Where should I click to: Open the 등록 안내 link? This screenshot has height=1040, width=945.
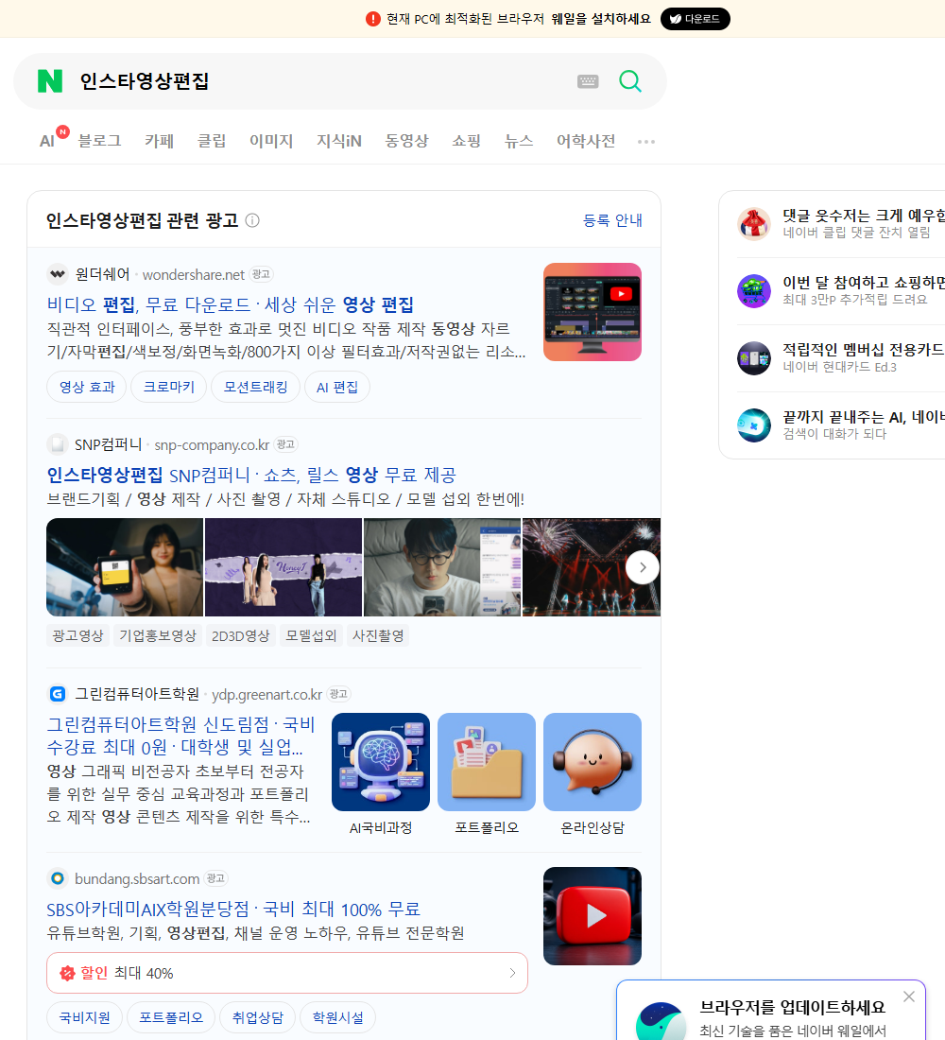coord(612,220)
